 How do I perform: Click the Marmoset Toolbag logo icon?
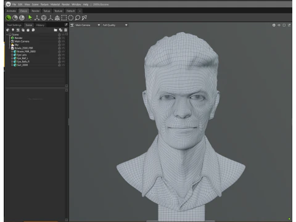click(x=8, y=4)
